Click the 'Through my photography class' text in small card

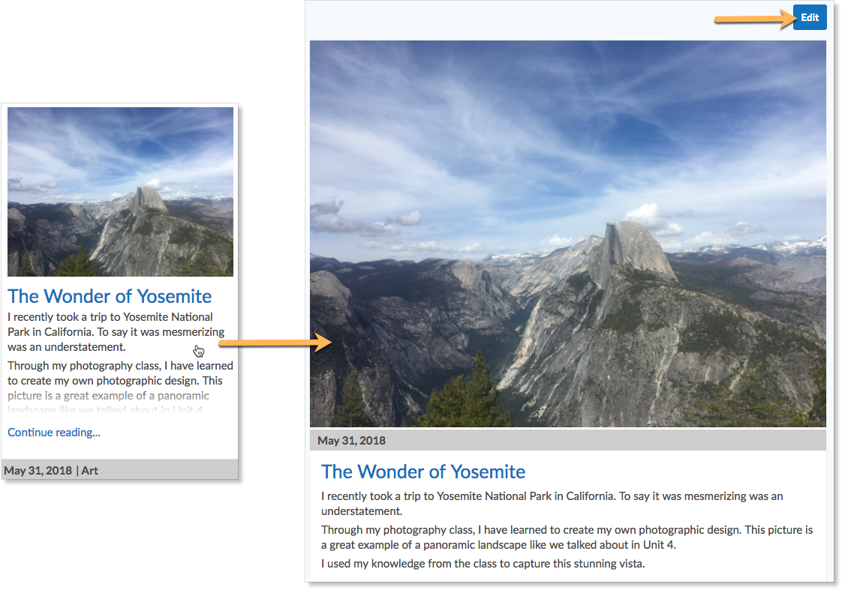120,373
